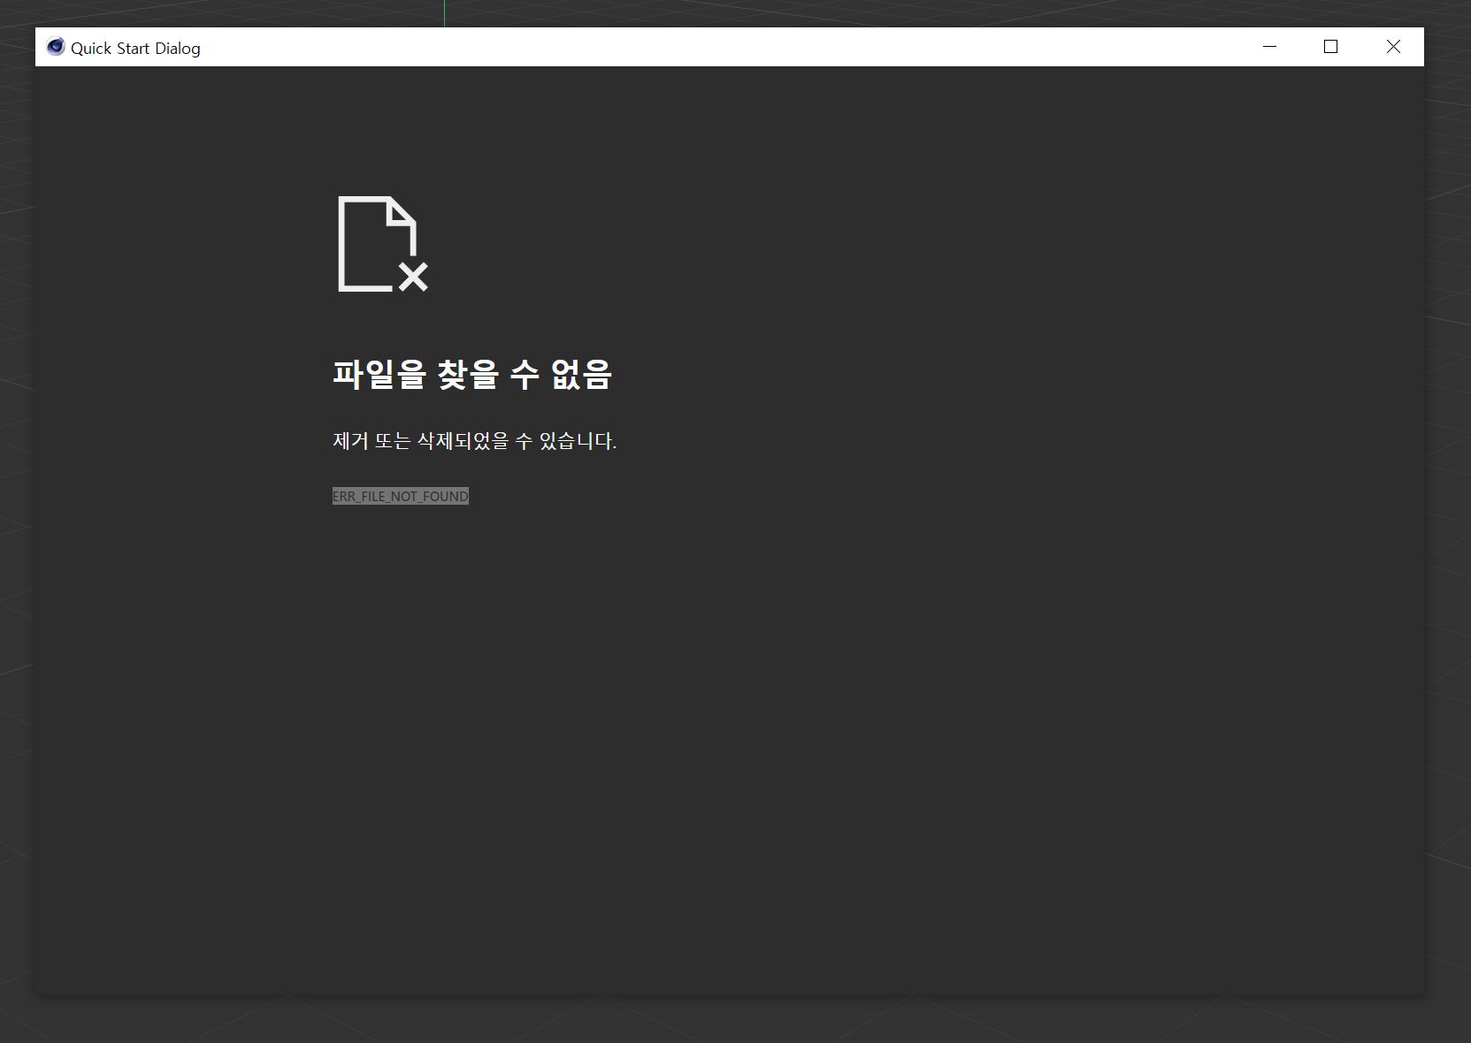Minimize the Quick Start Dialog window
1471x1043 pixels.
pos(1269,47)
